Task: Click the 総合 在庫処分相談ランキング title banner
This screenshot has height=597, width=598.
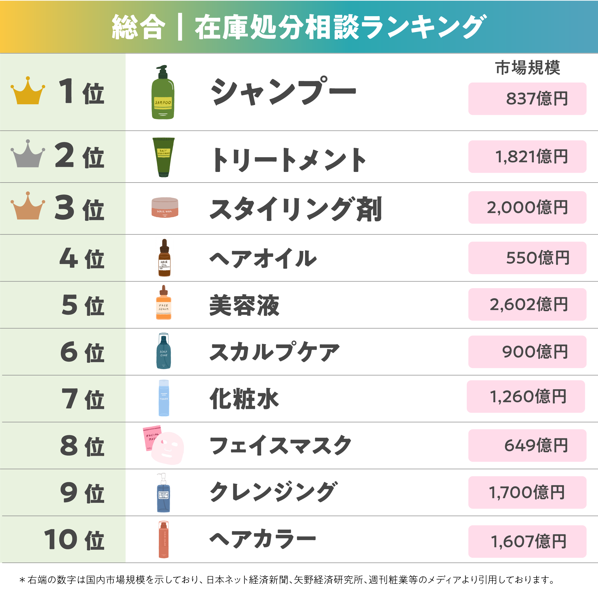Action: pyautogui.click(x=299, y=27)
